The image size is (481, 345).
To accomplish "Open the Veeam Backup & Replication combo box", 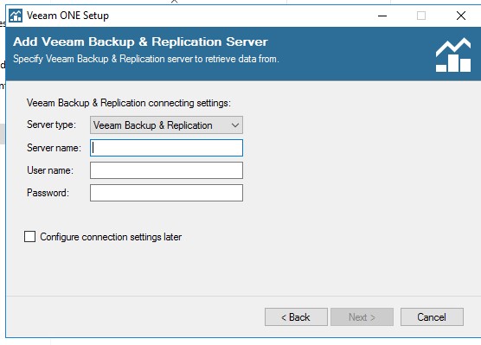I will click(x=166, y=125).
